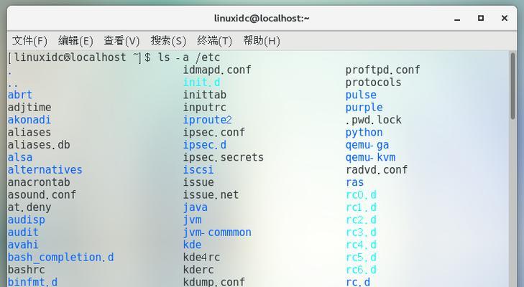Click the 'avahi' directory entry
Viewport: 524px width, 287px height.
(23, 245)
